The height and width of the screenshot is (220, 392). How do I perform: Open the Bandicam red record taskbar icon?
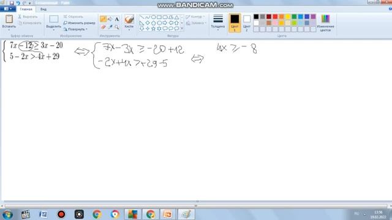tap(61, 215)
